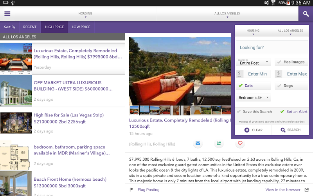Click the external link icon by View in browser
The width and height of the screenshot is (313, 196).
pos(307,190)
